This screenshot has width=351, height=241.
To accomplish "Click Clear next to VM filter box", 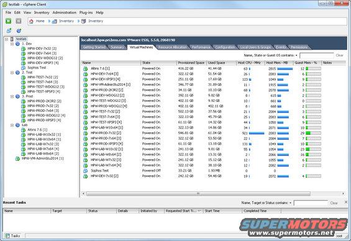I will point(339,55).
